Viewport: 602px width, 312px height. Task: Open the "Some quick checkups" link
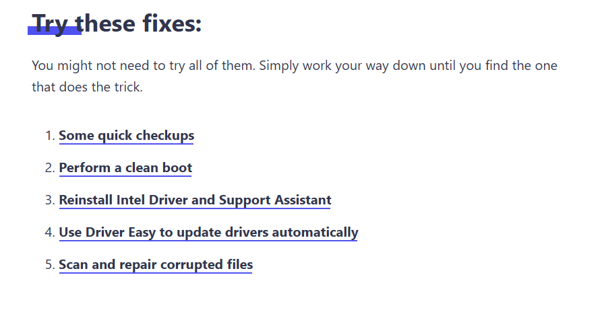pyautogui.click(x=126, y=135)
